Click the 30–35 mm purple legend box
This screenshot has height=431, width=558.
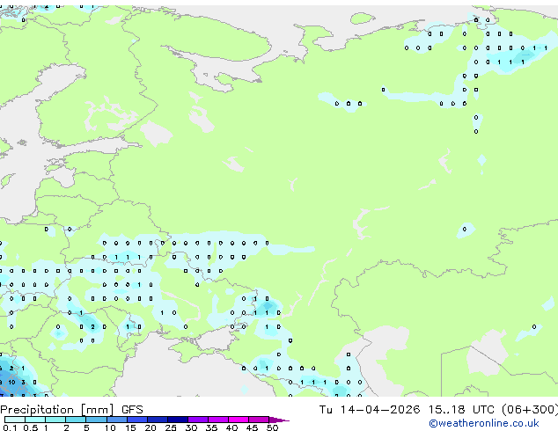tap(197, 420)
